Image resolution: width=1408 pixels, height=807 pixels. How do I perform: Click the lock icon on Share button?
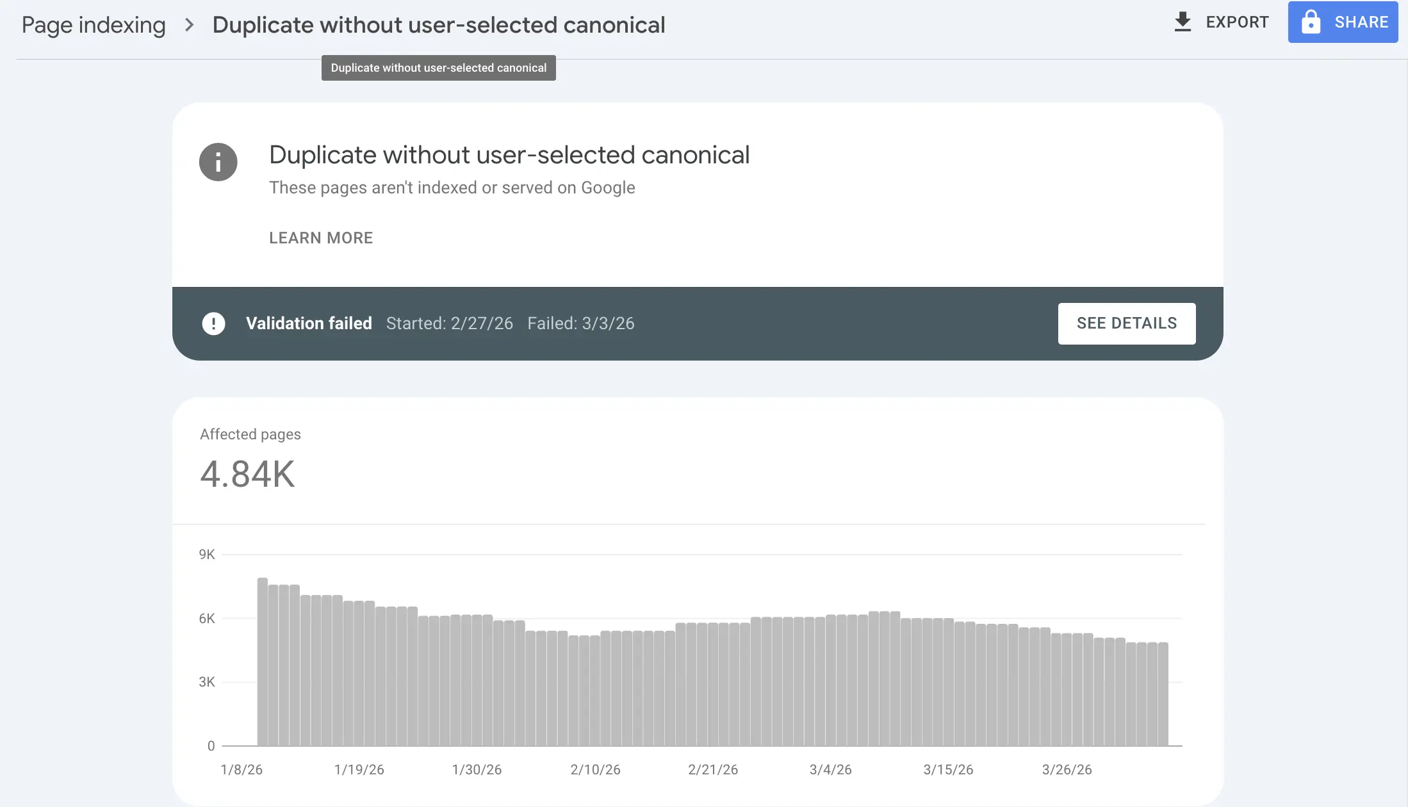tap(1311, 22)
